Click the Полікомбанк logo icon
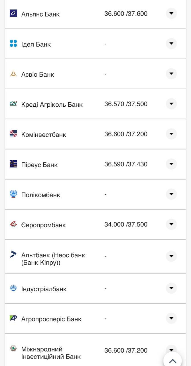Image resolution: width=191 pixels, height=366 pixels. coord(13,194)
